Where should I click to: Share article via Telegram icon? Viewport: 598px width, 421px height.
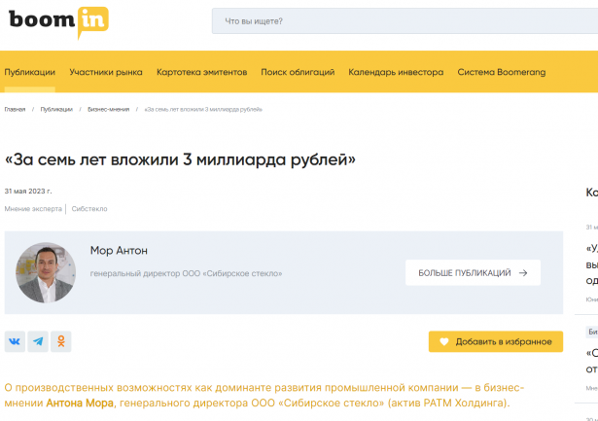(x=38, y=341)
